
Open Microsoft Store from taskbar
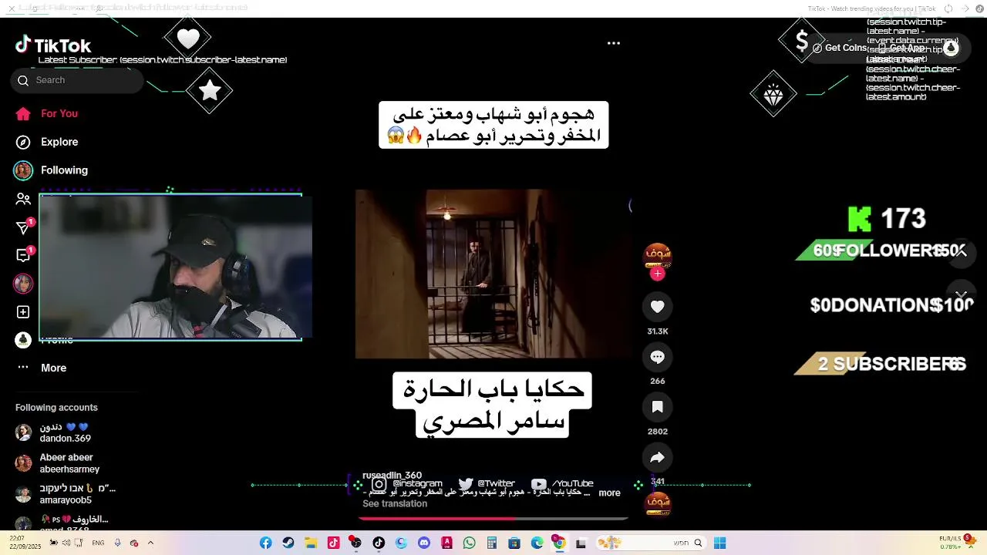pos(514,543)
